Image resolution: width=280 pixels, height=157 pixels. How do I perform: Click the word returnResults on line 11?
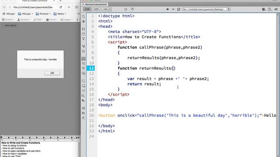click(x=155, y=68)
